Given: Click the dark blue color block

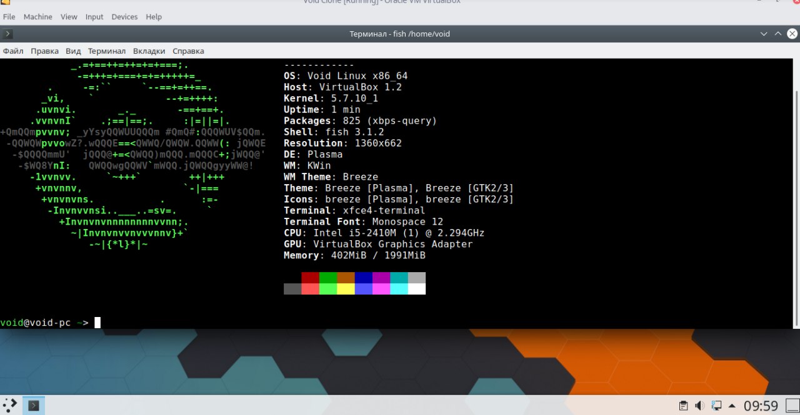Looking at the screenshot, I should click(x=364, y=278).
